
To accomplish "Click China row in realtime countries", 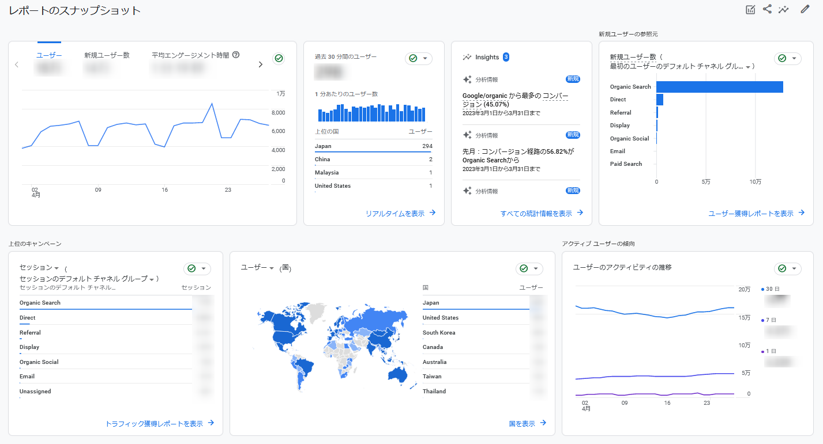I will pos(374,160).
